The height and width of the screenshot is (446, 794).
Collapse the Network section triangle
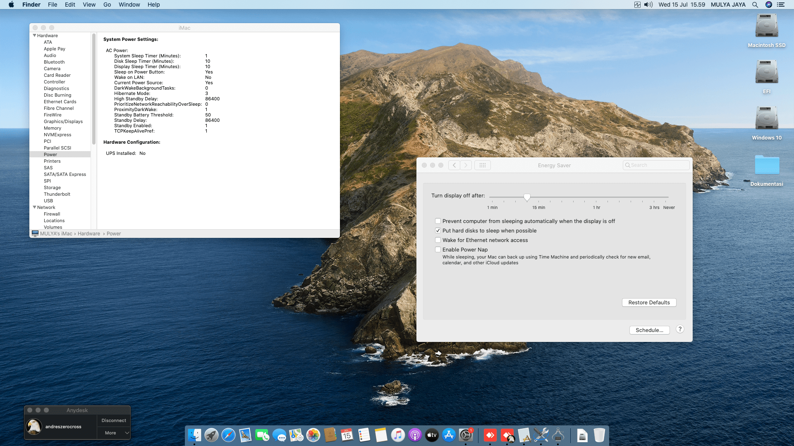point(35,207)
